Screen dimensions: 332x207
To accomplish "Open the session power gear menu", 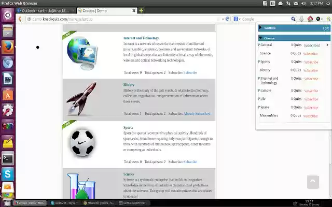I will pyautogui.click(x=328, y=3).
